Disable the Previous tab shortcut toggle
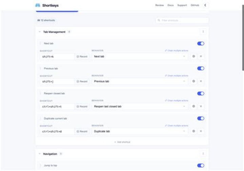This screenshot has height=171, width=244. tap(201, 68)
